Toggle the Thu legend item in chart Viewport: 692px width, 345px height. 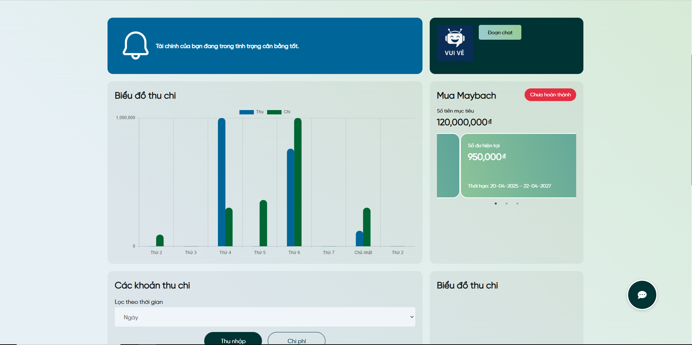251,112
